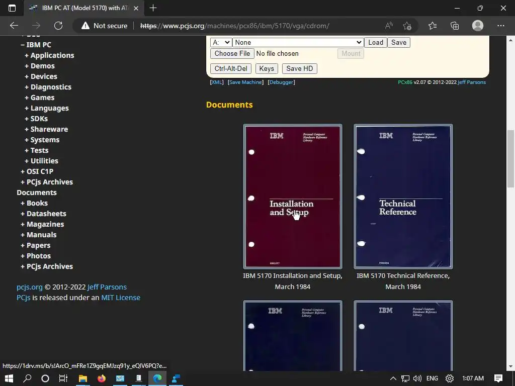Open a new tab with plus icon
The image size is (515, 386).
[x=153, y=8]
